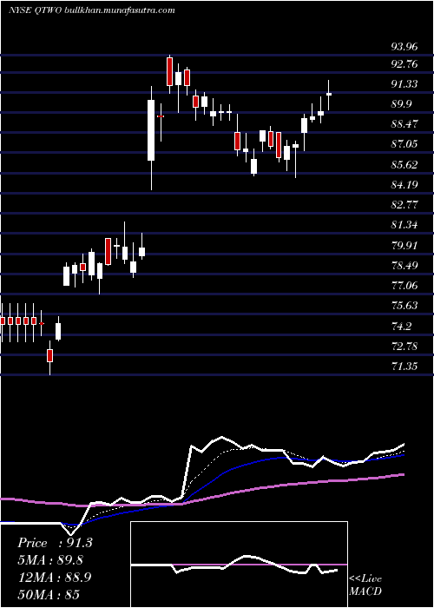Click the 72.78 price axis label
The height and width of the screenshot is (608, 434).
(x=404, y=346)
